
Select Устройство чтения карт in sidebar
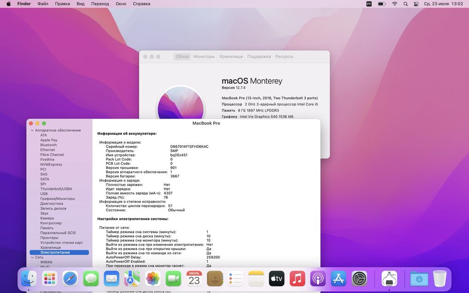click(x=61, y=242)
